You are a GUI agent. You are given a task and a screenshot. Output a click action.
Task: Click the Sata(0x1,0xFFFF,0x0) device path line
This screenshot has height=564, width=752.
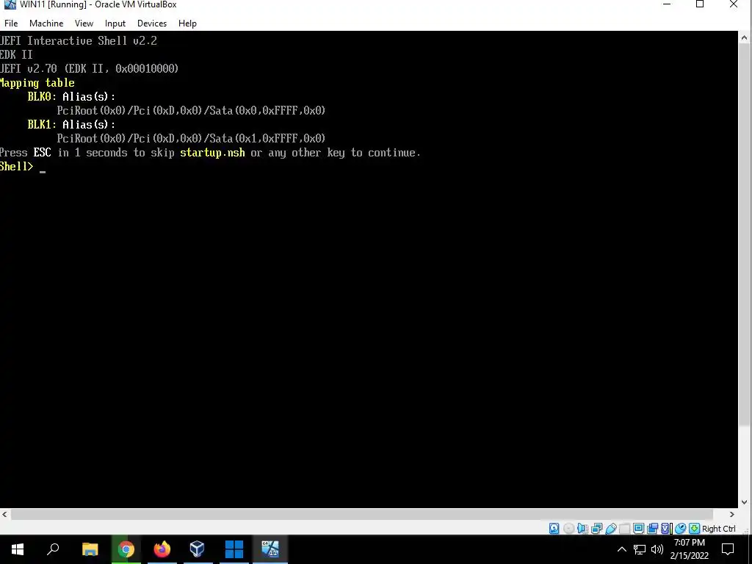(191, 139)
